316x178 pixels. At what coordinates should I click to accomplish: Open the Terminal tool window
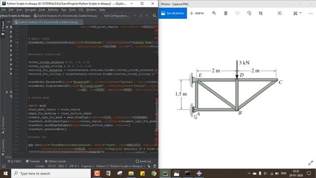[33, 161]
